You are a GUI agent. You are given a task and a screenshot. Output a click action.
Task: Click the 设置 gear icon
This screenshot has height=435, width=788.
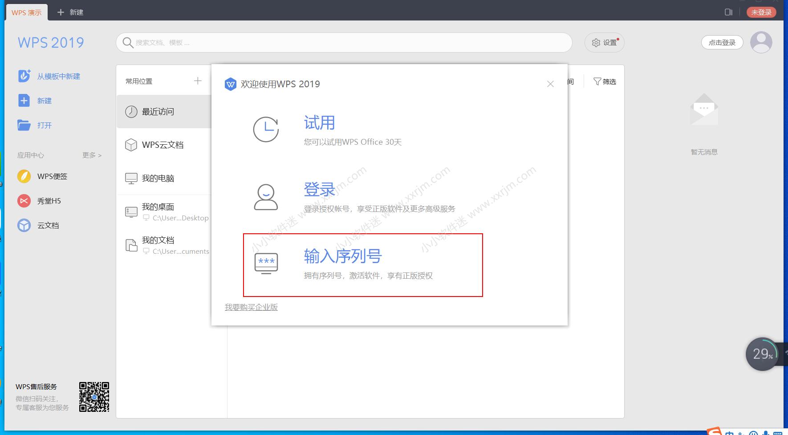point(604,42)
